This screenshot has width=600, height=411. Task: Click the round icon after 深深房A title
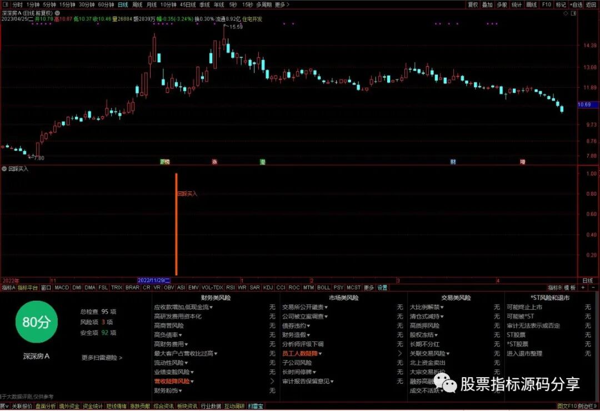57,13
